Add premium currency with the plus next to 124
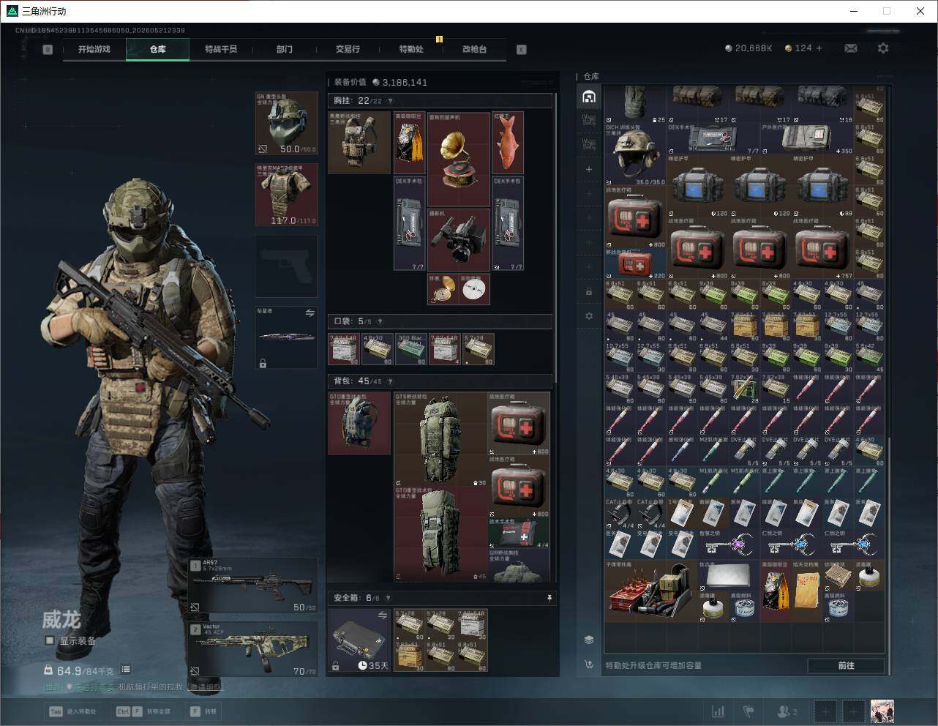 (819, 48)
